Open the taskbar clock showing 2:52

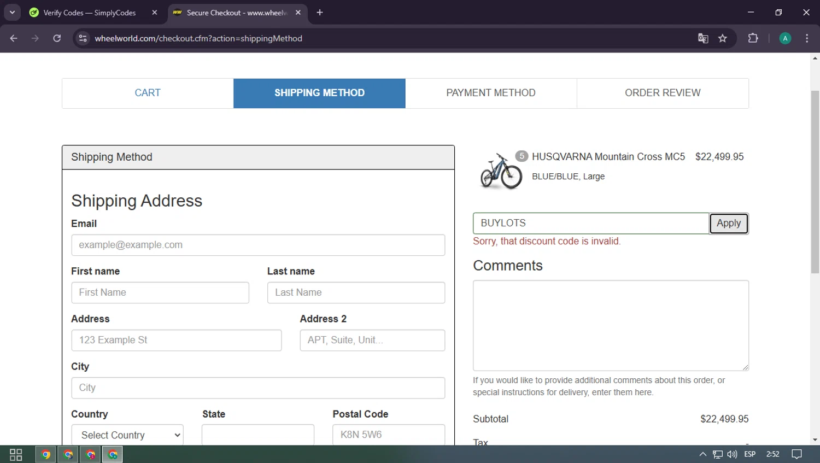773,454
